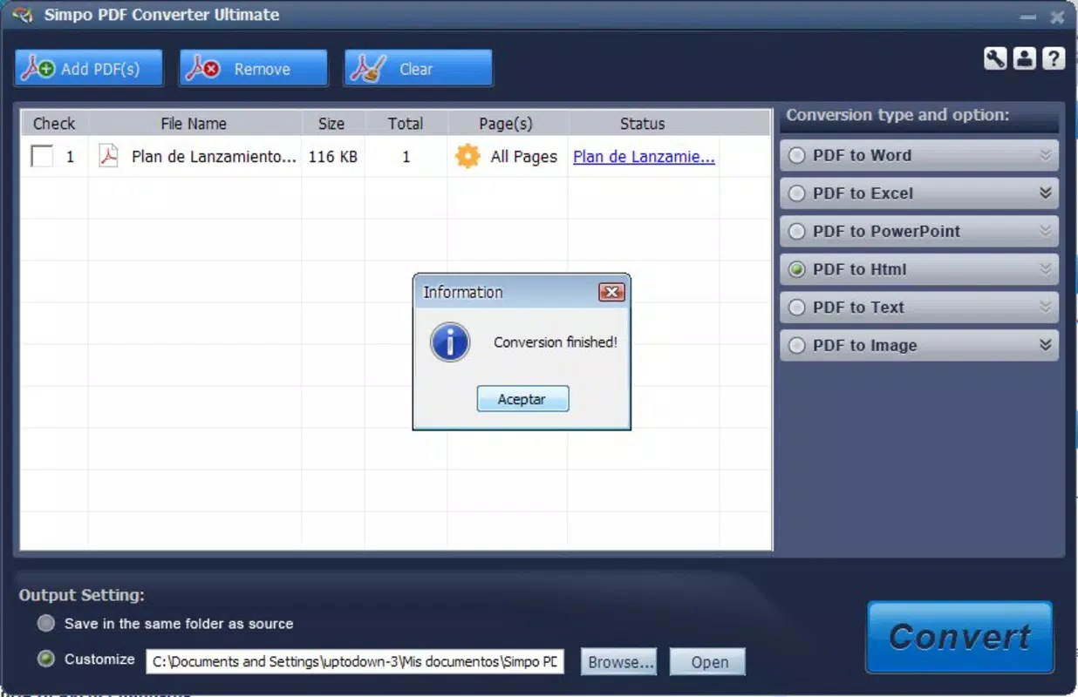1078x697 pixels.
Task: Expand the PDF to Excel options chevron
Action: click(x=1046, y=193)
